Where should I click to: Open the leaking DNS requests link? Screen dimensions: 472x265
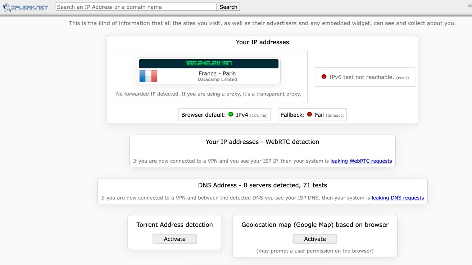[x=398, y=198]
